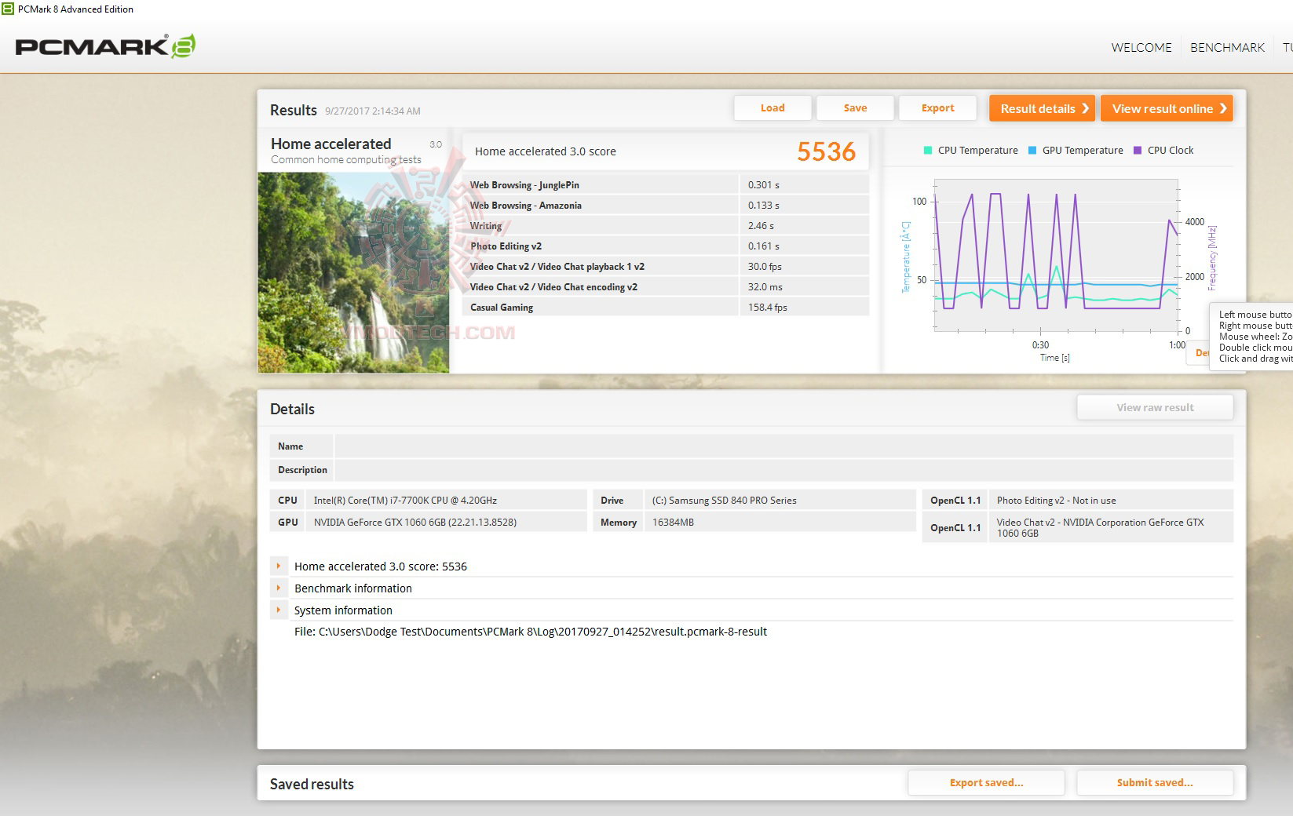Open the BENCHMARK tab
This screenshot has height=816, width=1293.
tap(1227, 47)
